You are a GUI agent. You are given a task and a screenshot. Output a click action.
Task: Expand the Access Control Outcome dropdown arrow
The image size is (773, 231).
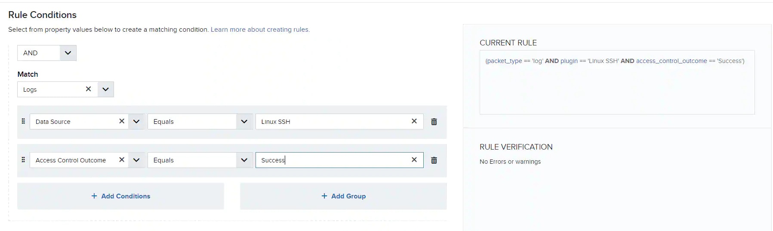tap(136, 160)
